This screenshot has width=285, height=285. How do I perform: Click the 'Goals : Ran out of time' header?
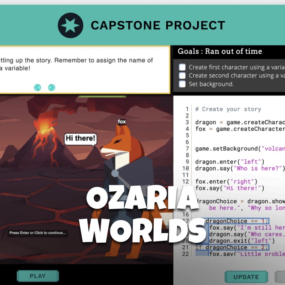(220, 51)
